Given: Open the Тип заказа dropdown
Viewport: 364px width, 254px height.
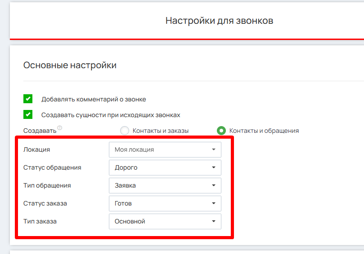Looking at the screenshot, I should point(165,221).
